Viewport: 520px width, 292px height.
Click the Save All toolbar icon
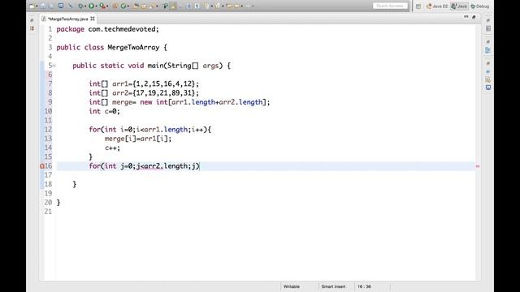pos(51,6)
